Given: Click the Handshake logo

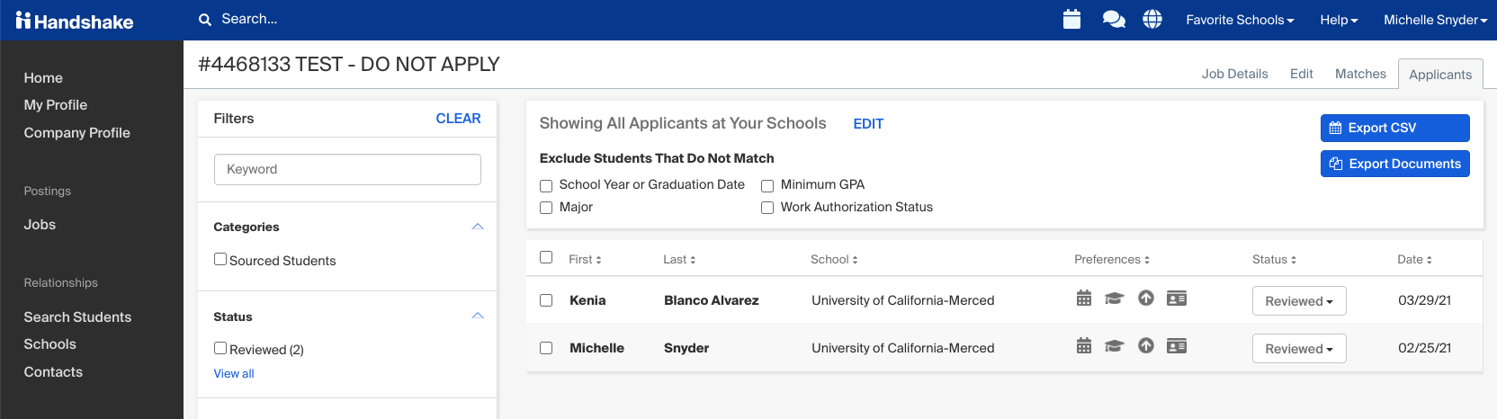Looking at the screenshot, I should [75, 21].
